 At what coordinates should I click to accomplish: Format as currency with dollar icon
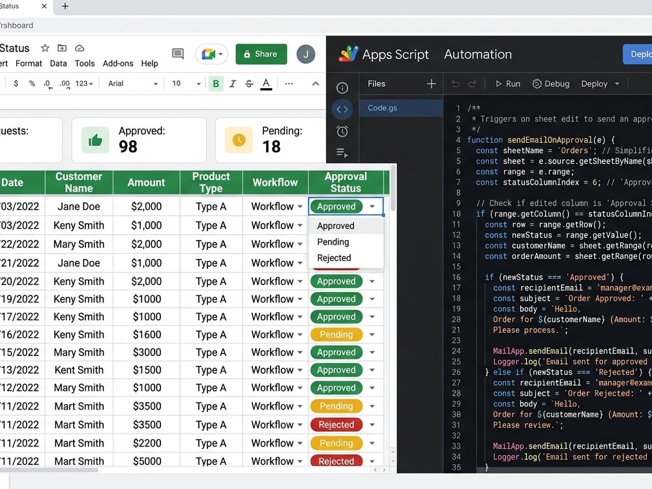coord(16,83)
